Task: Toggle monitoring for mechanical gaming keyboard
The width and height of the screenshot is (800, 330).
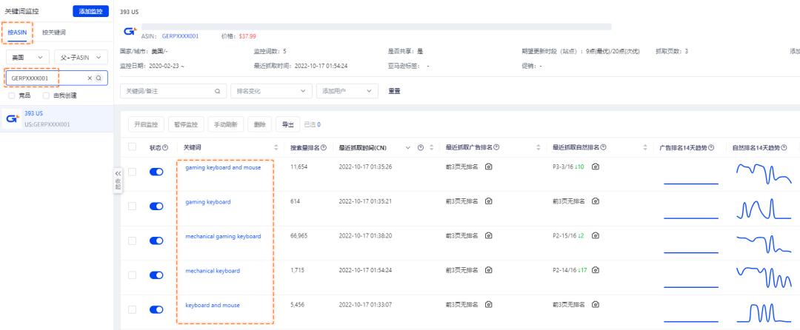Action: point(156,240)
